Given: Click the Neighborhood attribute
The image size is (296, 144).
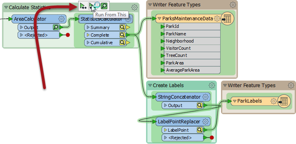Looking at the screenshot, I should pyautogui.click(x=192, y=41).
